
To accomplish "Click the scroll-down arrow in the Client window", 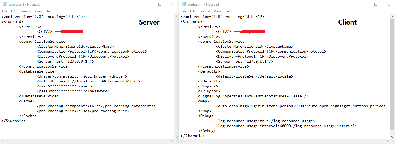I will [x=393, y=136].
